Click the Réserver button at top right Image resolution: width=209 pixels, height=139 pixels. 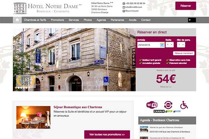coord(186,6)
